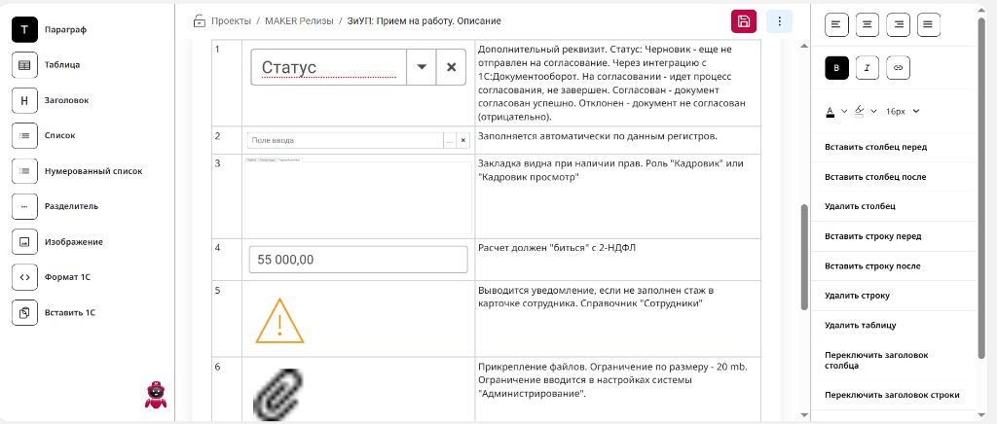Insert an Изображение image block
Screen dimensions: 997x424
tap(24, 242)
